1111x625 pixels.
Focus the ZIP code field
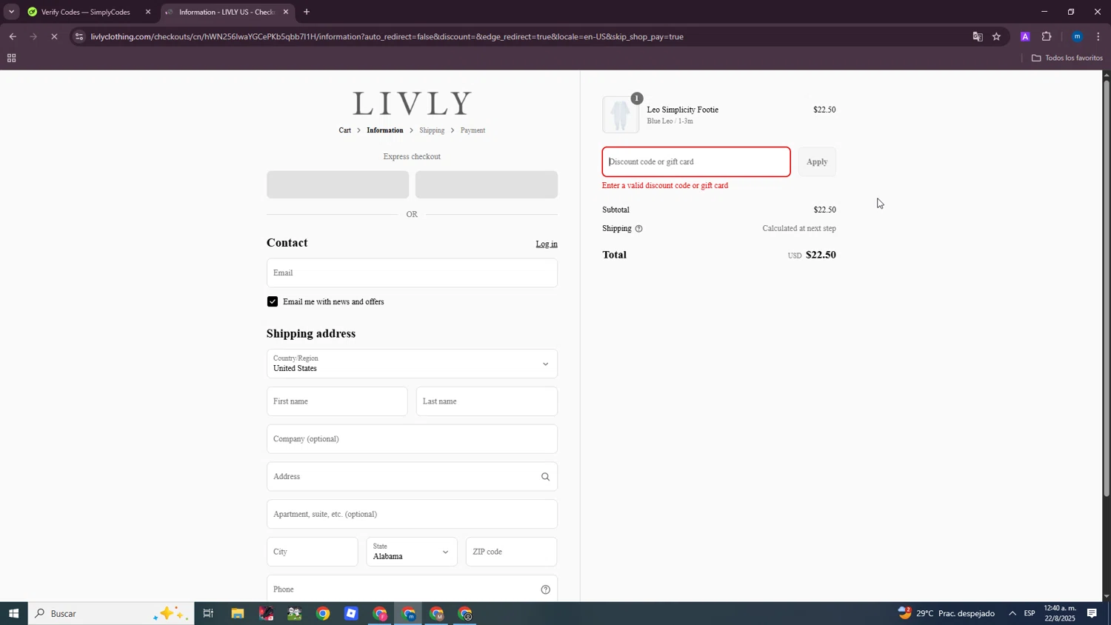511,552
